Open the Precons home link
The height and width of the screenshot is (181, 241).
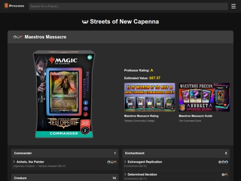click(x=14, y=6)
